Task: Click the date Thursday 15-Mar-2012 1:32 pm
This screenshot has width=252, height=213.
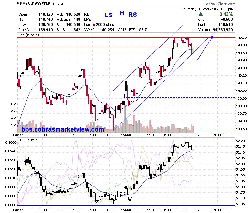Action: point(207,9)
